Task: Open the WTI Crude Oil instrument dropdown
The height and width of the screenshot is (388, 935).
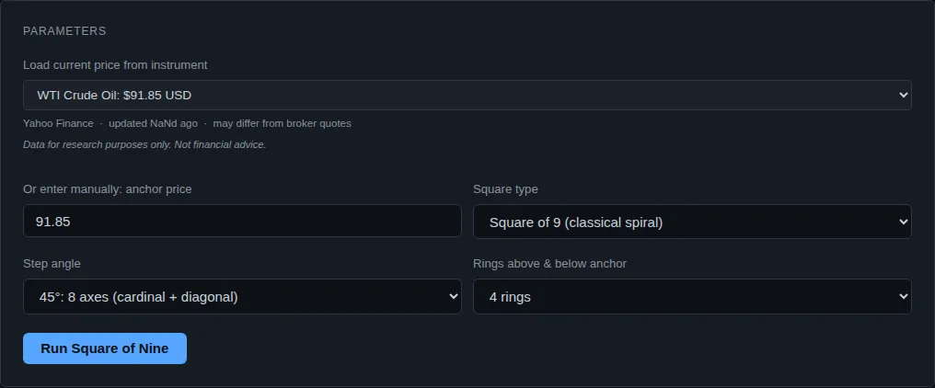Action: (x=467, y=96)
